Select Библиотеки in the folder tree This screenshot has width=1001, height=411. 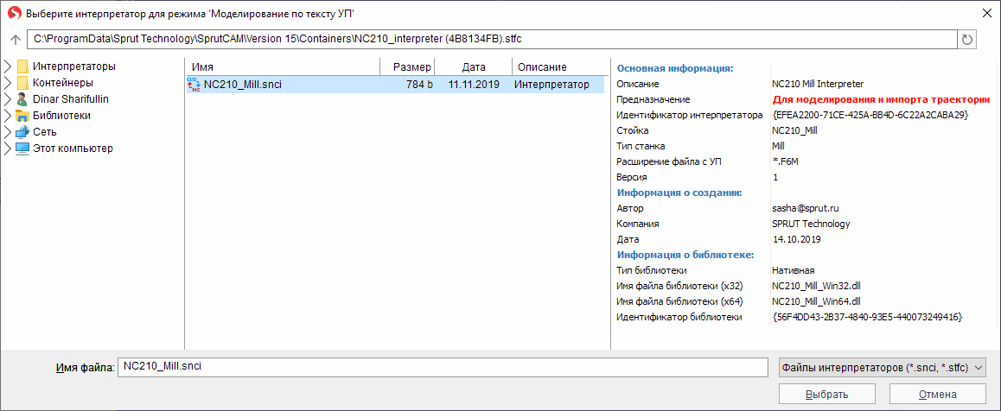(x=61, y=116)
